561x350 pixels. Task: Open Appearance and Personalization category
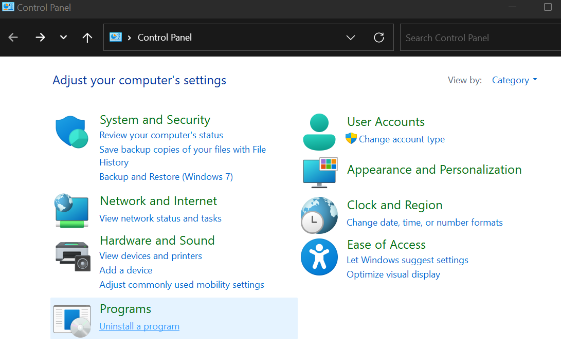[x=435, y=170]
